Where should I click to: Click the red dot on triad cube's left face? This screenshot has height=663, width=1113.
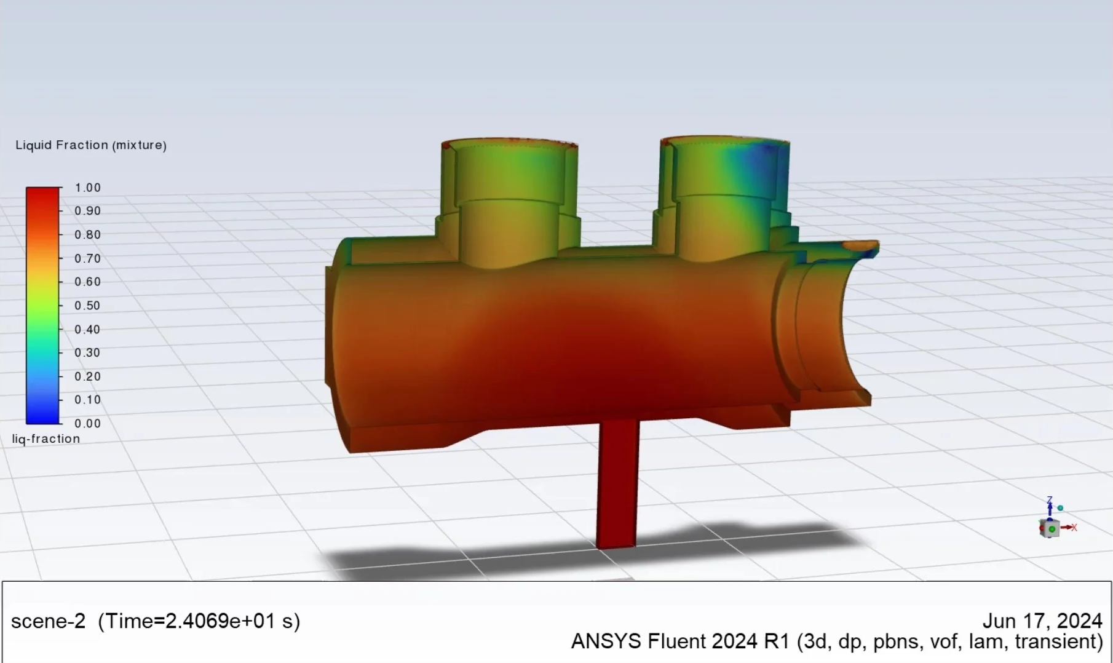click(1042, 528)
